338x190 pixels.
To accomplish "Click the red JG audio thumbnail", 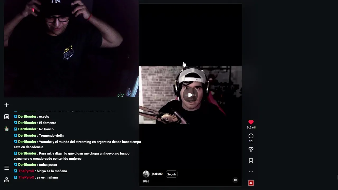I will coord(251,183).
